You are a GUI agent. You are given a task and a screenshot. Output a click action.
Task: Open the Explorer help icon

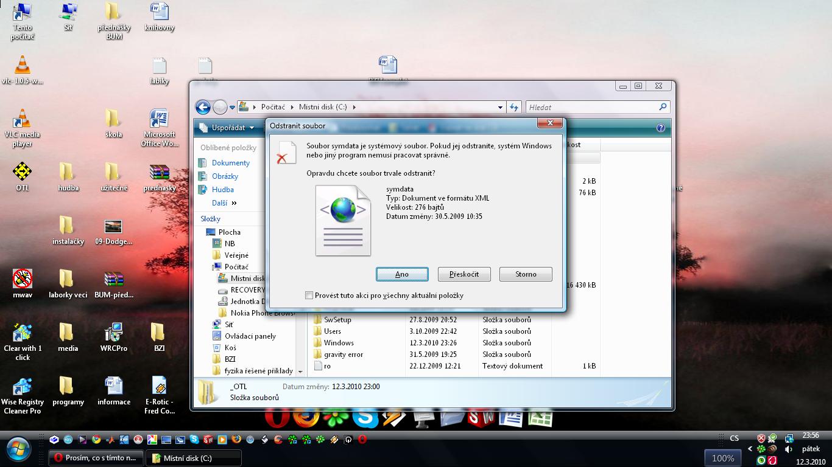click(x=661, y=128)
